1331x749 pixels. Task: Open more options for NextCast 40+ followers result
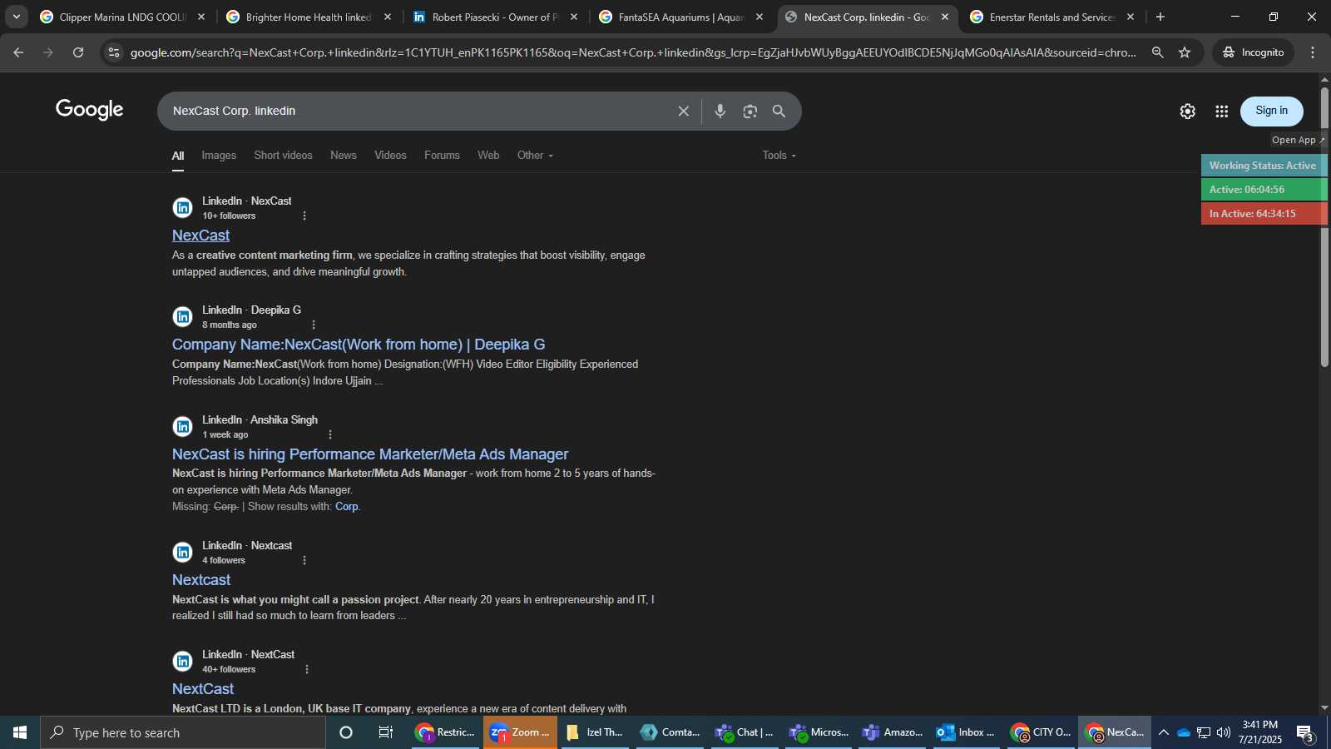click(307, 669)
